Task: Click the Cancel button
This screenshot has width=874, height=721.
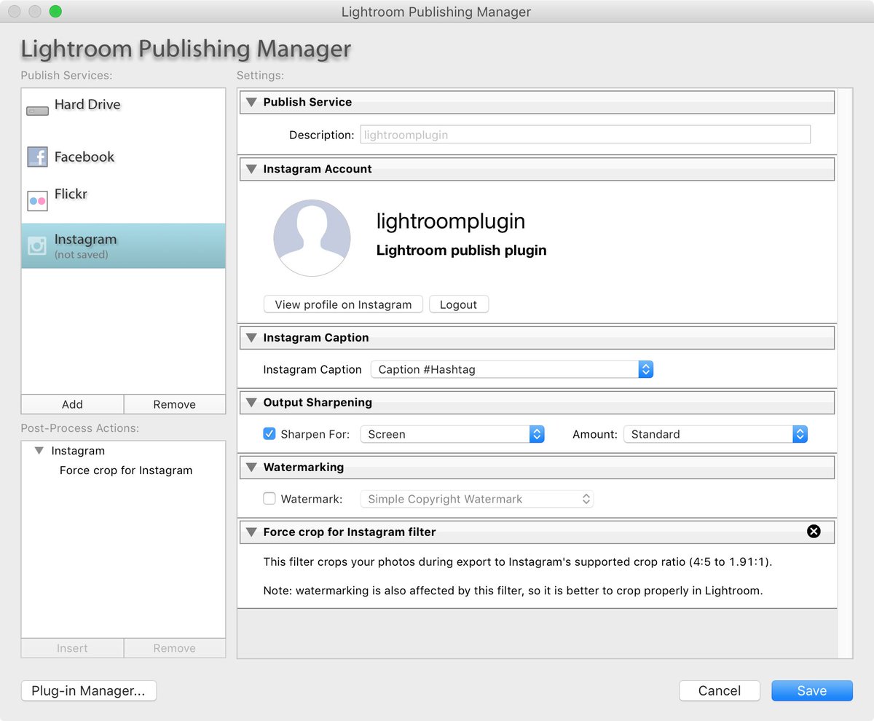Action: [720, 691]
